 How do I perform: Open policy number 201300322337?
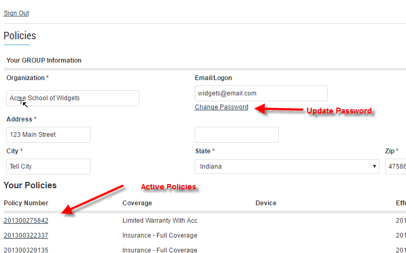(x=26, y=235)
